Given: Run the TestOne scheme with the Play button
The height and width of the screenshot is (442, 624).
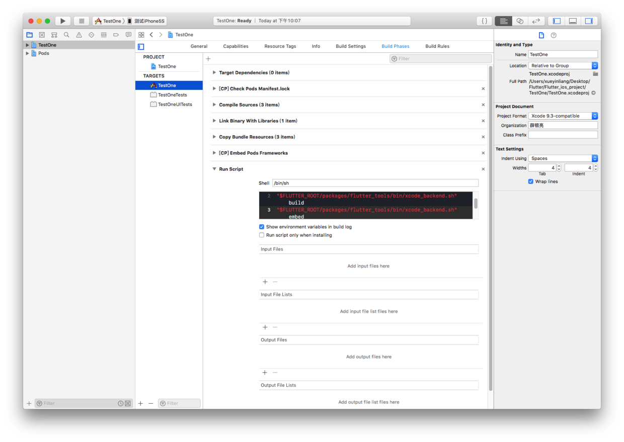Looking at the screenshot, I should pyautogui.click(x=62, y=21).
